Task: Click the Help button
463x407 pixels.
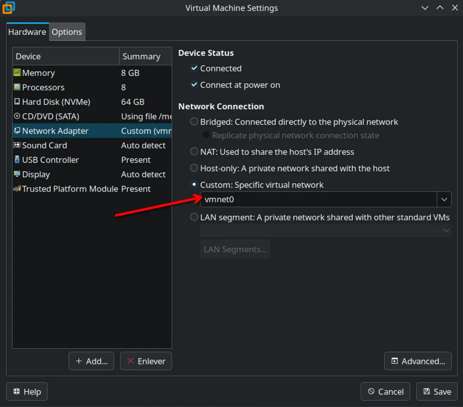Action: pos(27,391)
